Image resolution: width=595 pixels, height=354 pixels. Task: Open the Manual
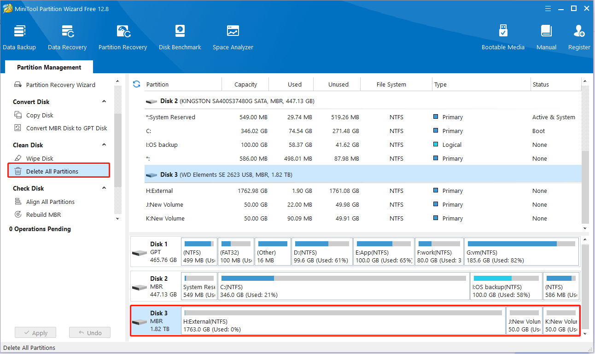click(x=546, y=37)
